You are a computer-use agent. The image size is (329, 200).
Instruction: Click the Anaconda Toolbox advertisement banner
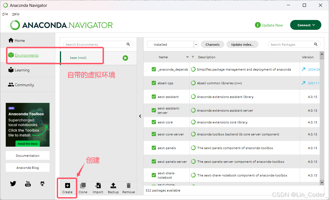tap(28, 125)
